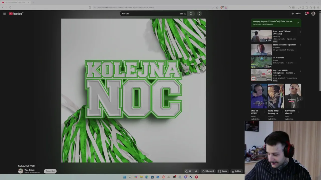Open the Utwórz create button
Image resolution: width=321 pixels, height=180 pixels.
pyautogui.click(x=296, y=13)
